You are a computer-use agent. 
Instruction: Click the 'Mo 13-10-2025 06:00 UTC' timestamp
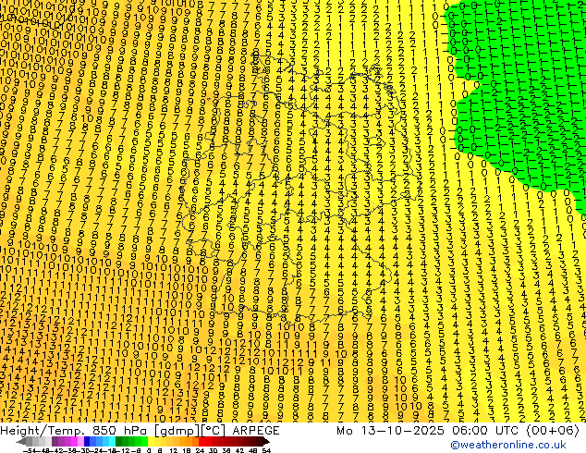tap(428, 431)
